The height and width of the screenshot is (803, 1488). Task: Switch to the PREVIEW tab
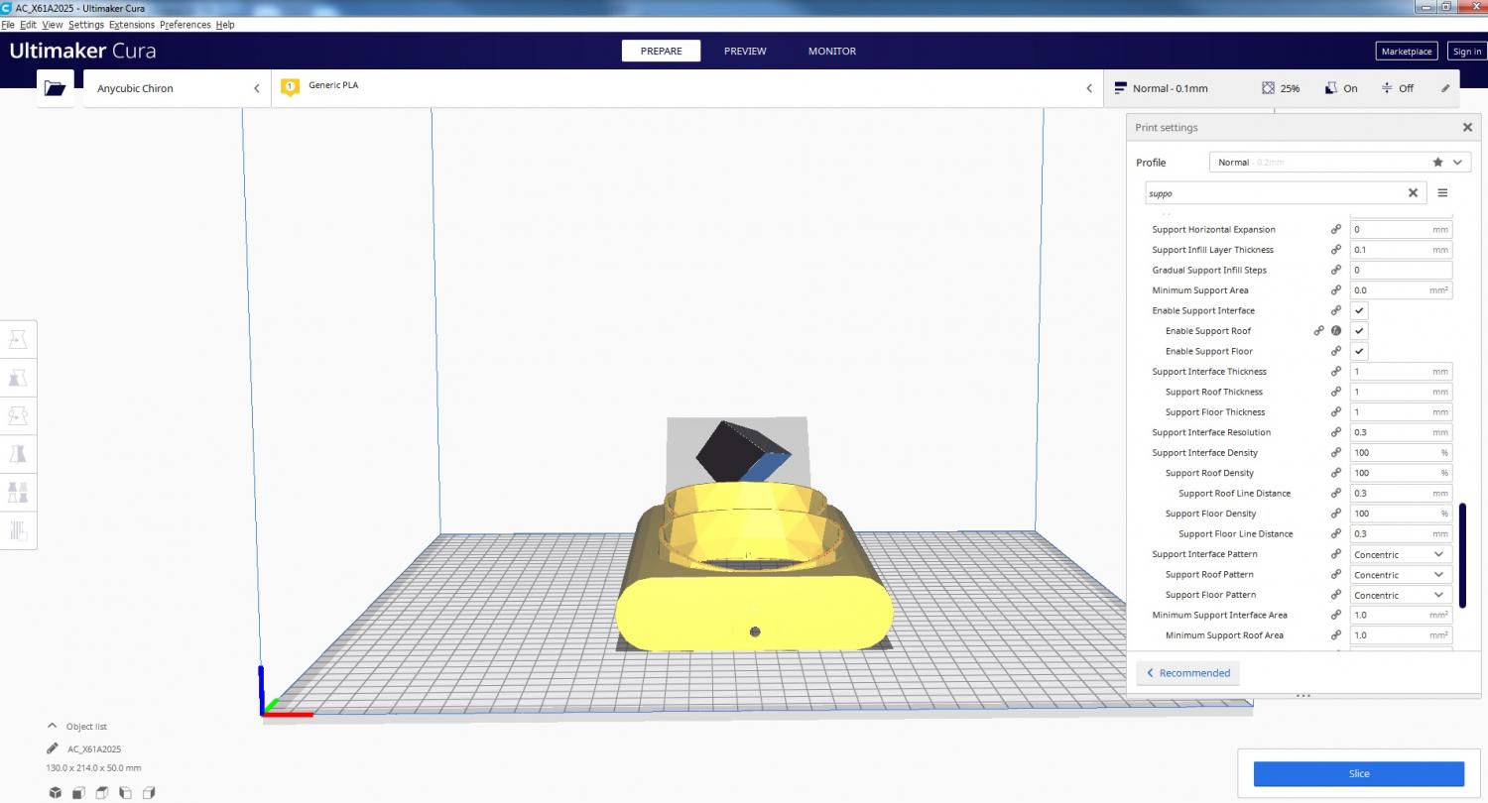(x=744, y=52)
